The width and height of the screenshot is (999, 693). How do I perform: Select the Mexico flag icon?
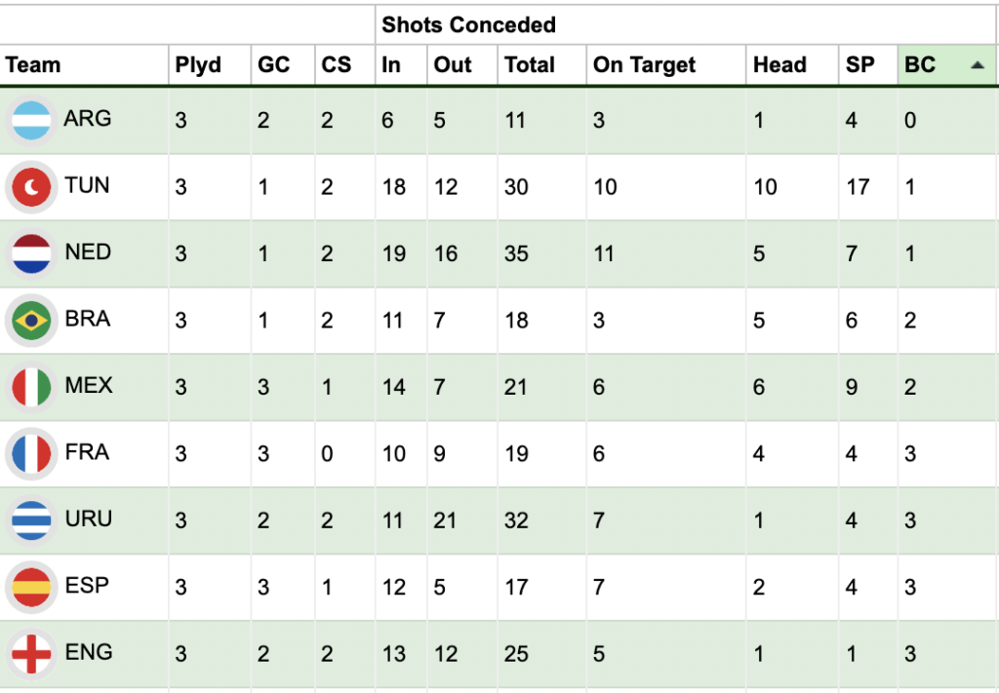[30, 386]
